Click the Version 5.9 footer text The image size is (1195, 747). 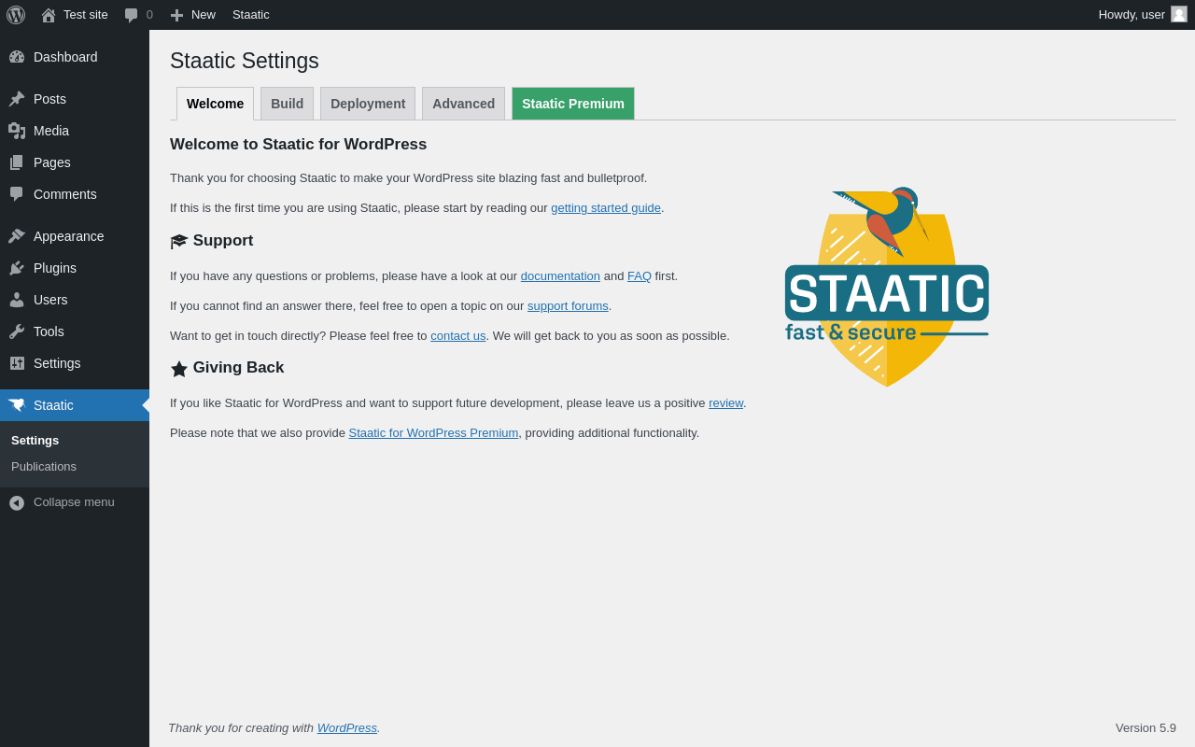tap(1146, 728)
